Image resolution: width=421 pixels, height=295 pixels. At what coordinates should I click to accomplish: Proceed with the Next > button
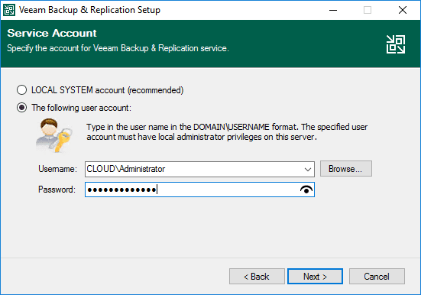[x=316, y=277]
